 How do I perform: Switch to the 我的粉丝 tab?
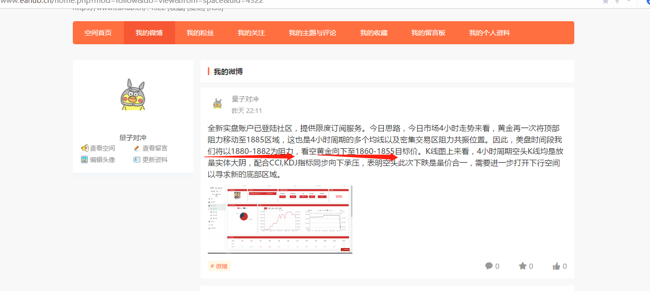click(200, 33)
